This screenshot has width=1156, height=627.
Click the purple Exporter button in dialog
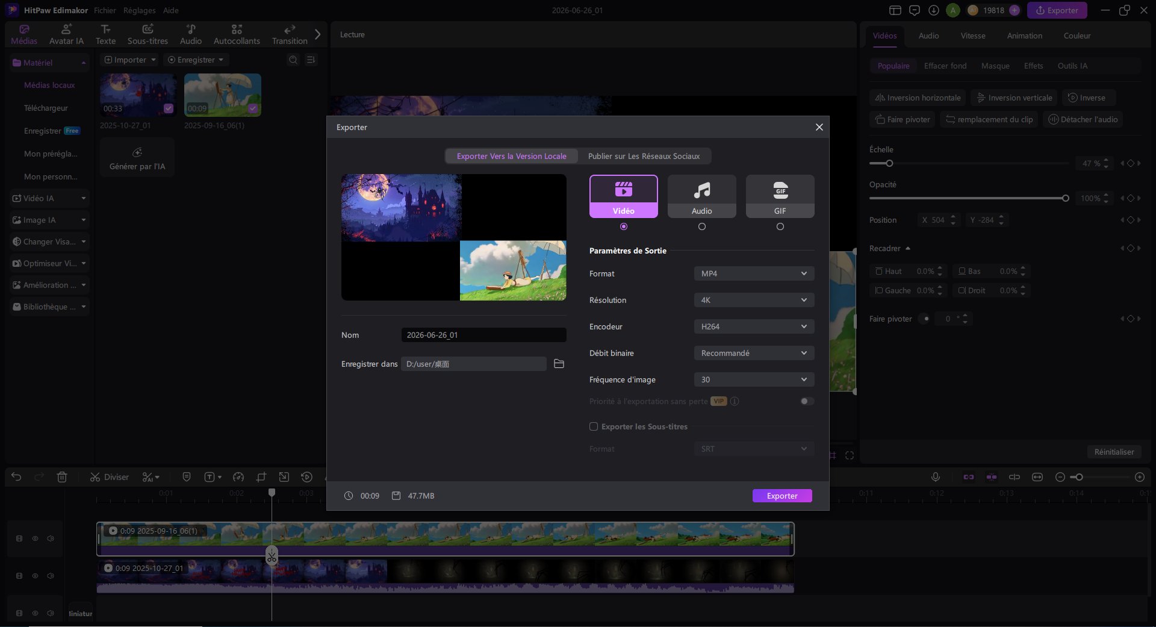tap(782, 496)
